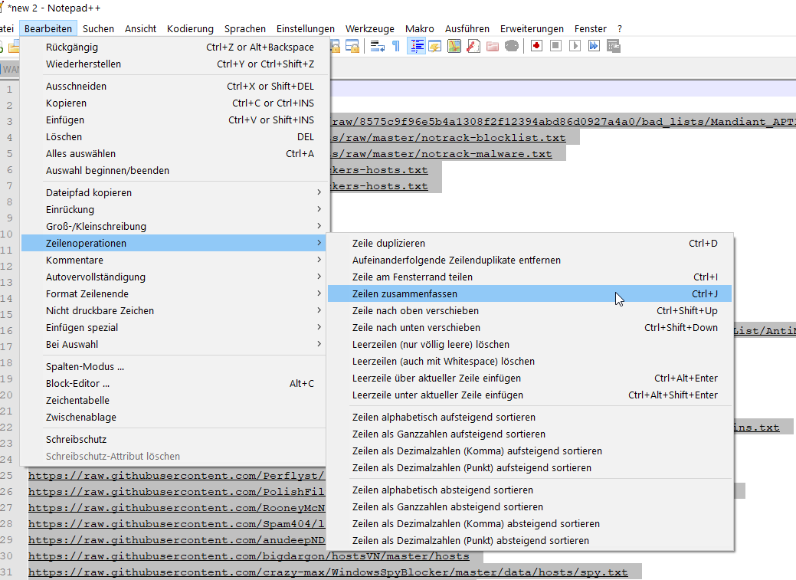
Task: Open the Makro menu
Action: point(420,28)
